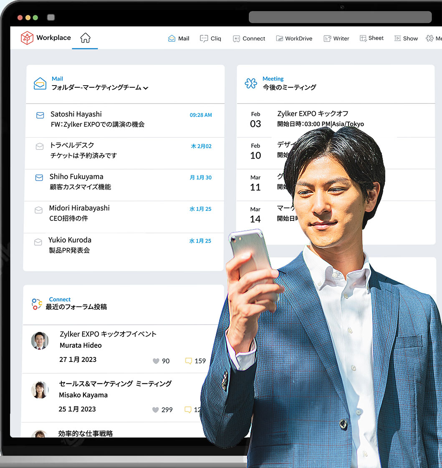Image resolution: width=442 pixels, height=468 pixels.
Task: Click unread envelope icon for Satoshi Hayashi
Action: click(40, 115)
